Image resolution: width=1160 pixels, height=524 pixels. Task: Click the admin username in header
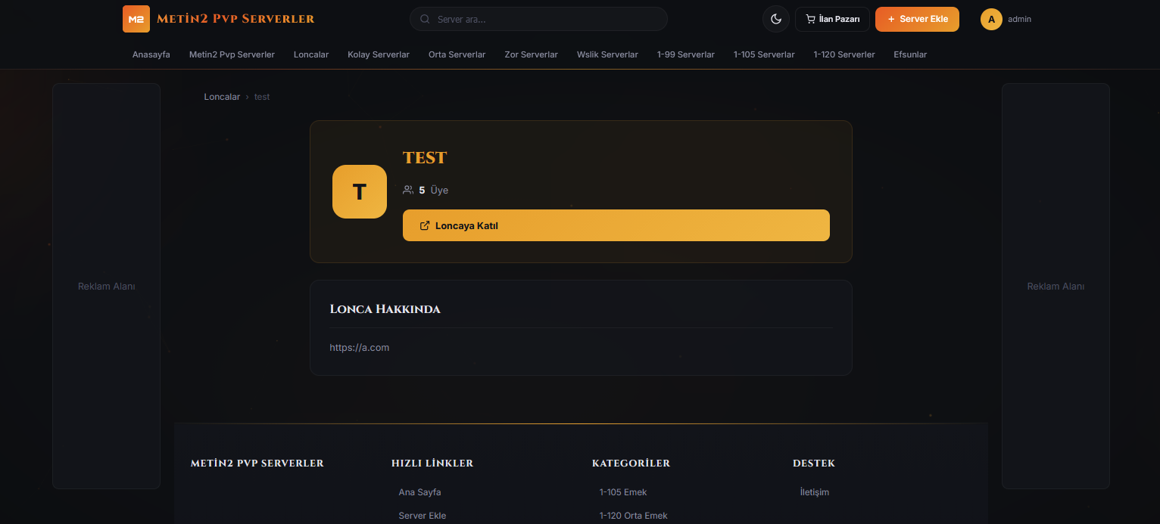[x=1019, y=19]
